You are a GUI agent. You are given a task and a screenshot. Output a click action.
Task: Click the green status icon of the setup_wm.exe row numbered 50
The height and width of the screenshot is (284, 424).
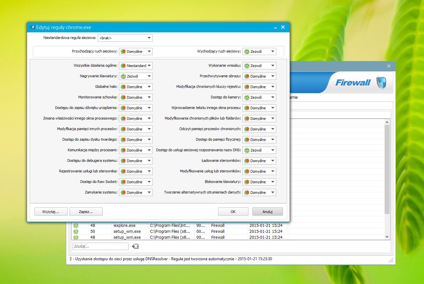(76, 231)
